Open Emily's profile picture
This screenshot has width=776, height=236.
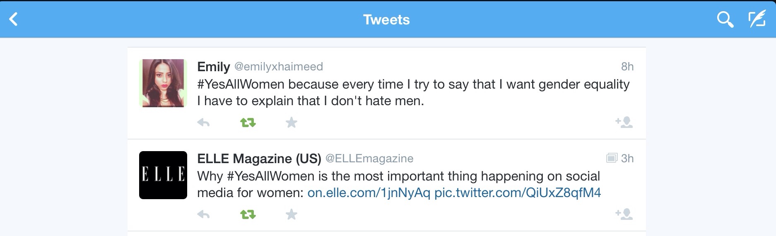[x=163, y=83]
